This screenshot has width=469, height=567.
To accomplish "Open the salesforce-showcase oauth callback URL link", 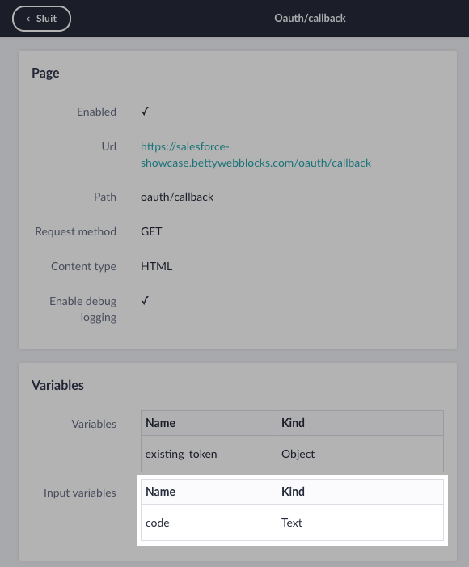I will (x=256, y=154).
